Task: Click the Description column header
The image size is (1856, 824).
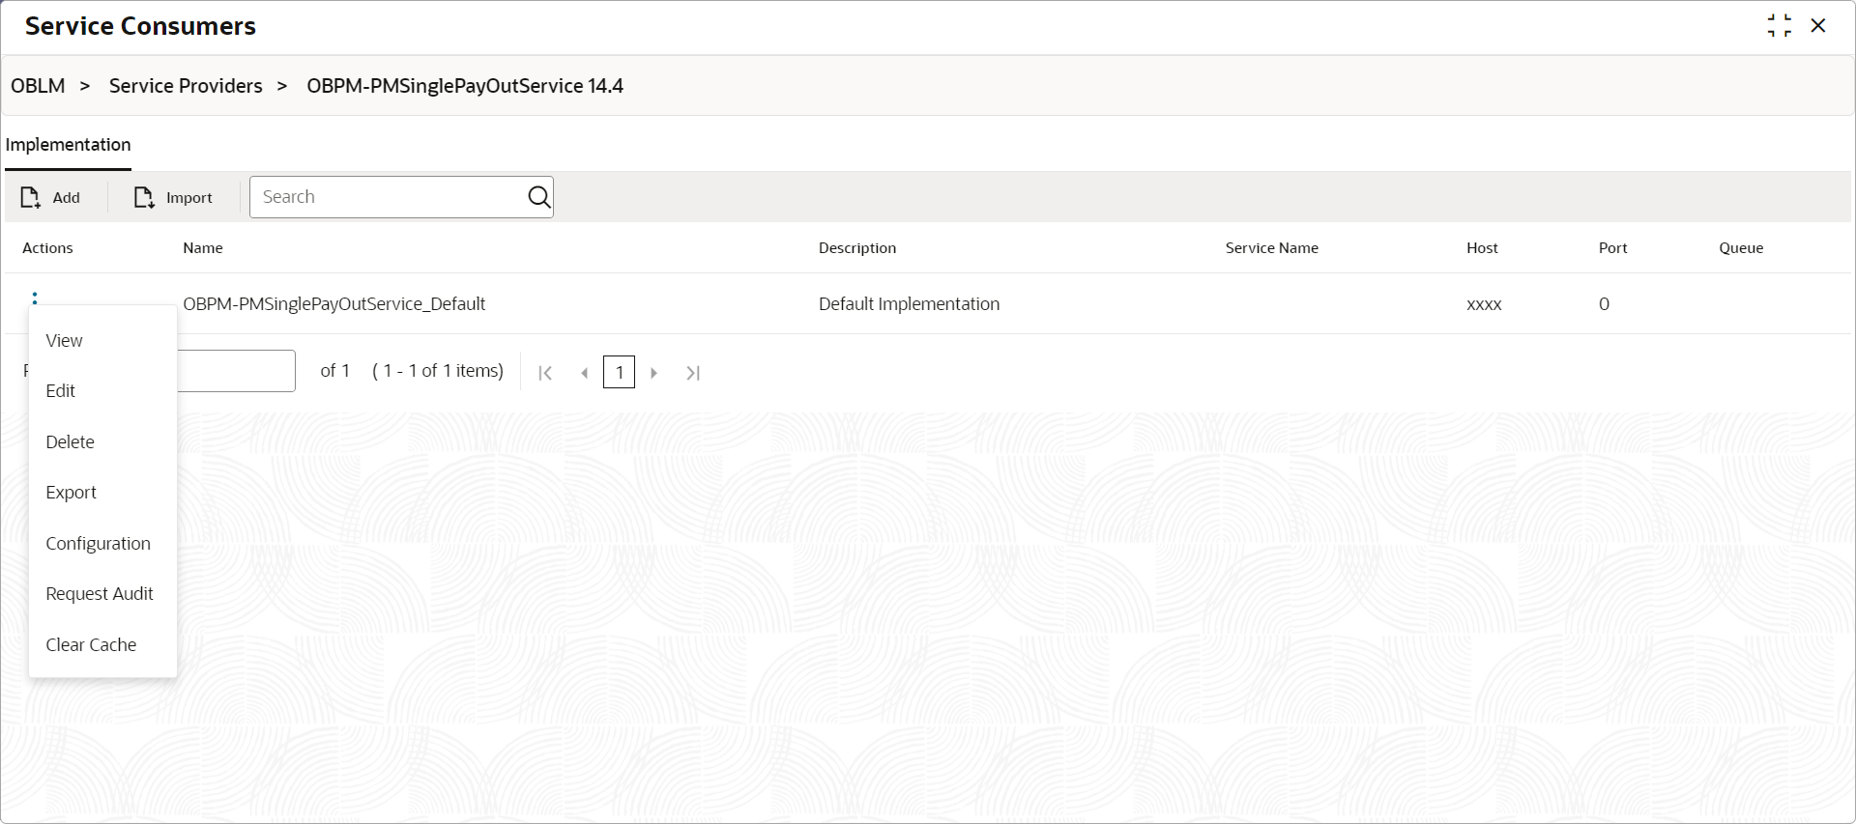Action: click(x=857, y=248)
